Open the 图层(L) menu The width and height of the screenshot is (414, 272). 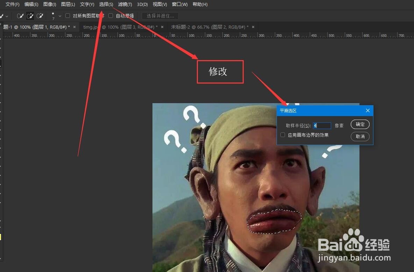coord(68,4)
